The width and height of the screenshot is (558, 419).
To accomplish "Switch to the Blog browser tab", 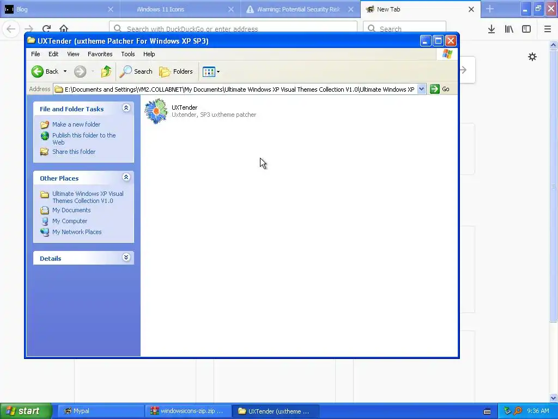I will click(x=60, y=9).
